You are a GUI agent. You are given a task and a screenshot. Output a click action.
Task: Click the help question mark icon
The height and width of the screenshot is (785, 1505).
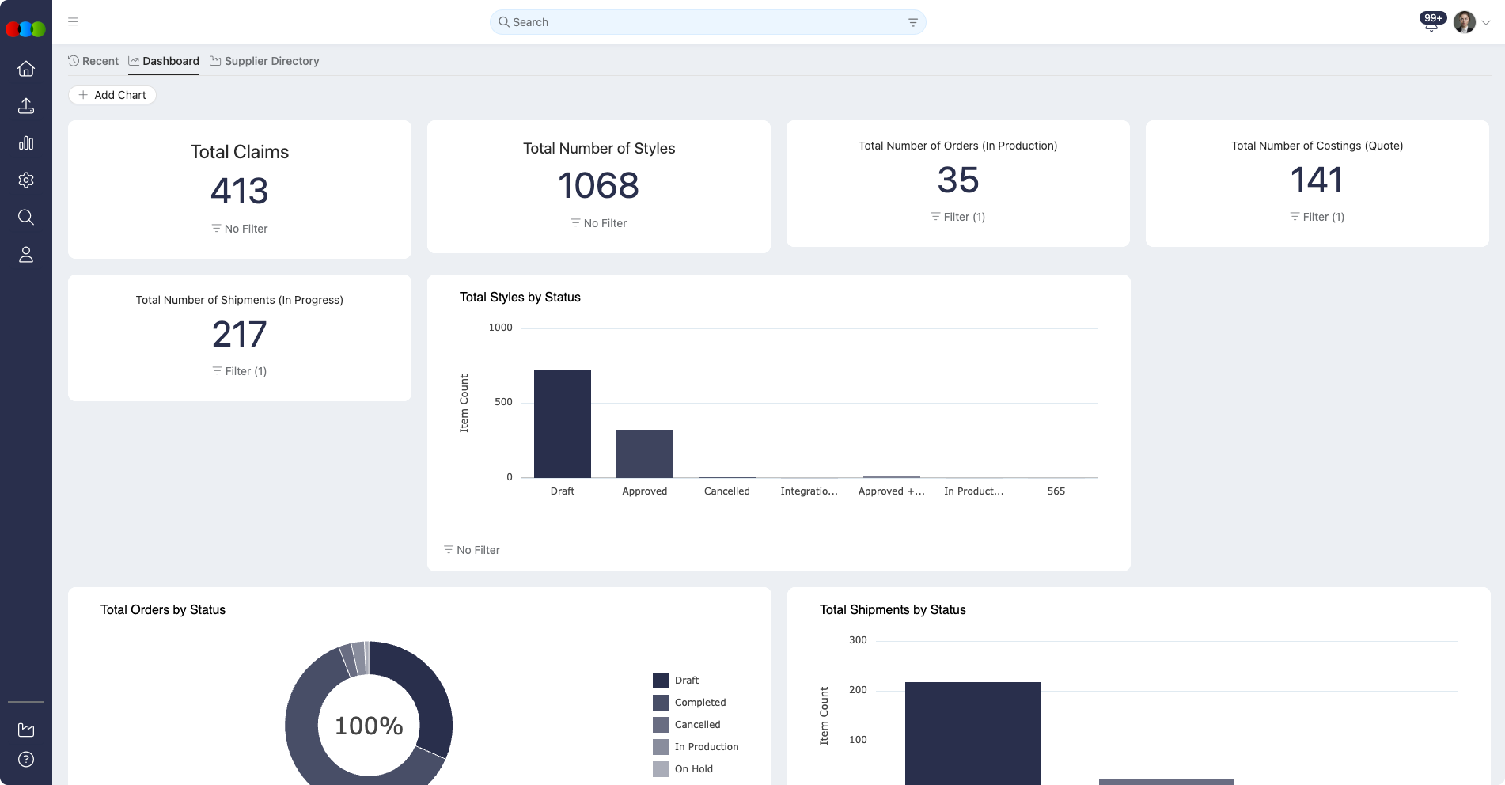click(x=26, y=760)
